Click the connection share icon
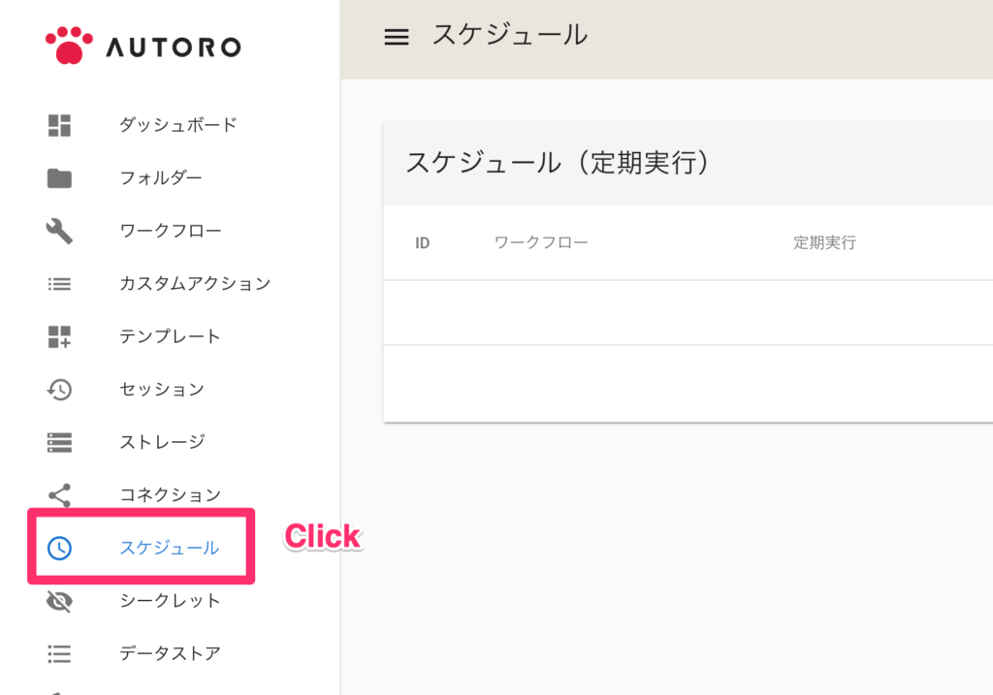This screenshot has width=993, height=695. point(59,495)
